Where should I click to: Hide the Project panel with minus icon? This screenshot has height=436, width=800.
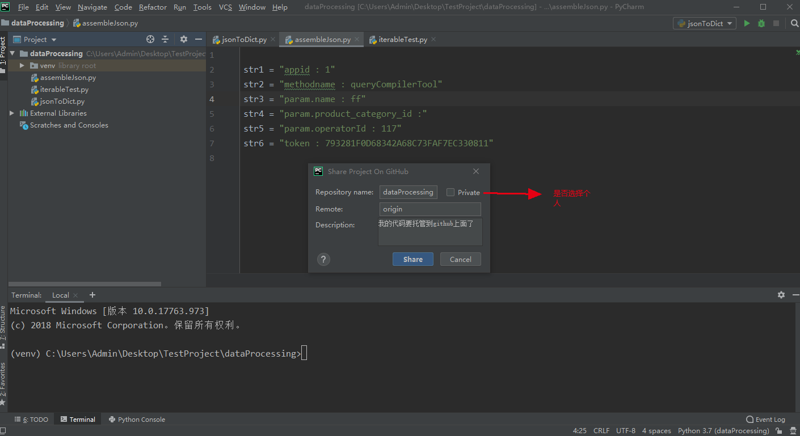(x=199, y=39)
